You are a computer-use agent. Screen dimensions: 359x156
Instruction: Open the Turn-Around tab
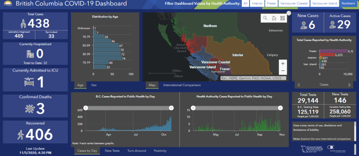(x=137, y=151)
